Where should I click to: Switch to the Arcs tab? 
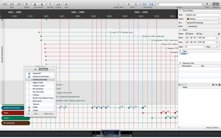pos(35,69)
